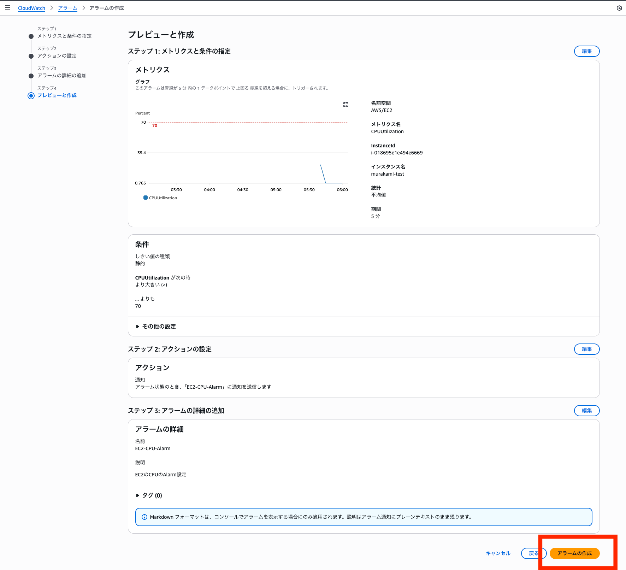Click the 5 分 period value
626x570 pixels.
pos(376,216)
